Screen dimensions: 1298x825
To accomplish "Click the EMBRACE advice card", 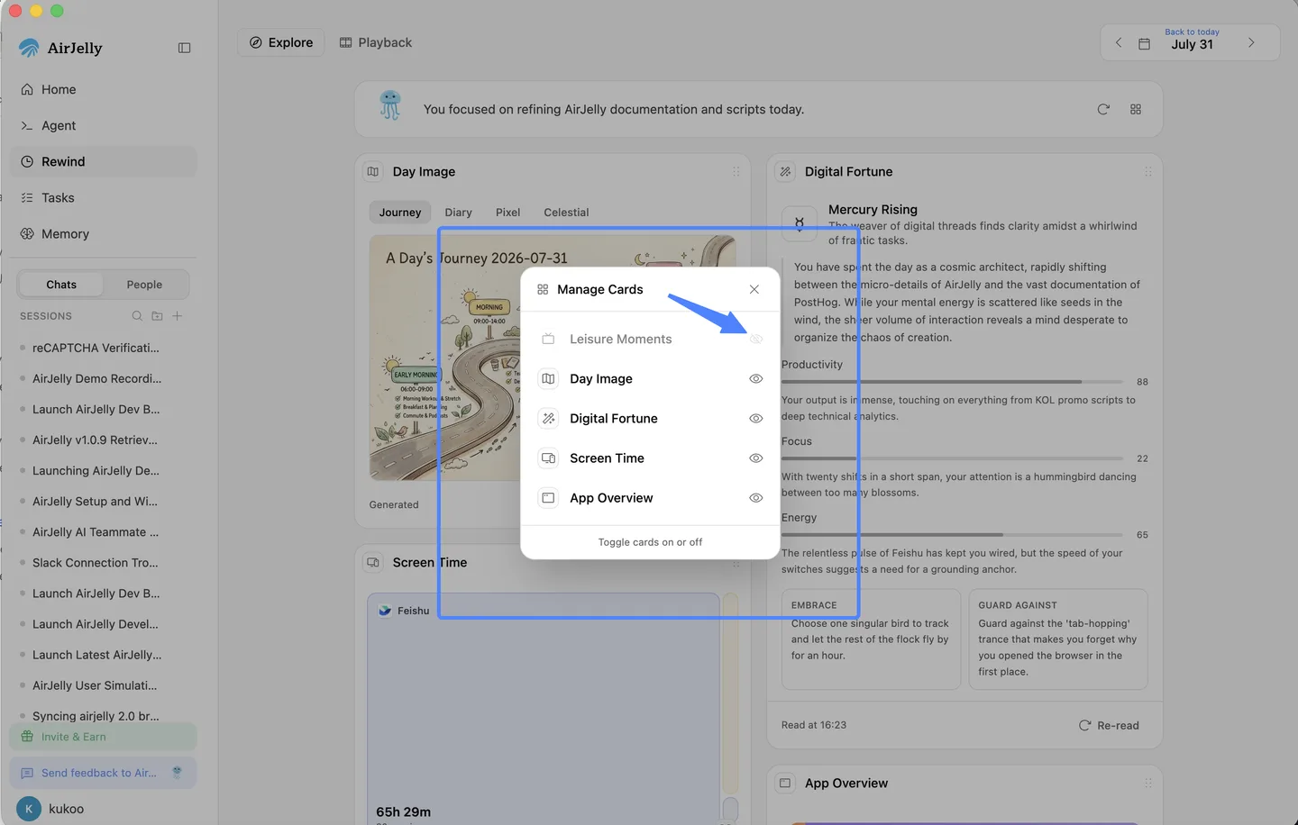I will point(871,639).
